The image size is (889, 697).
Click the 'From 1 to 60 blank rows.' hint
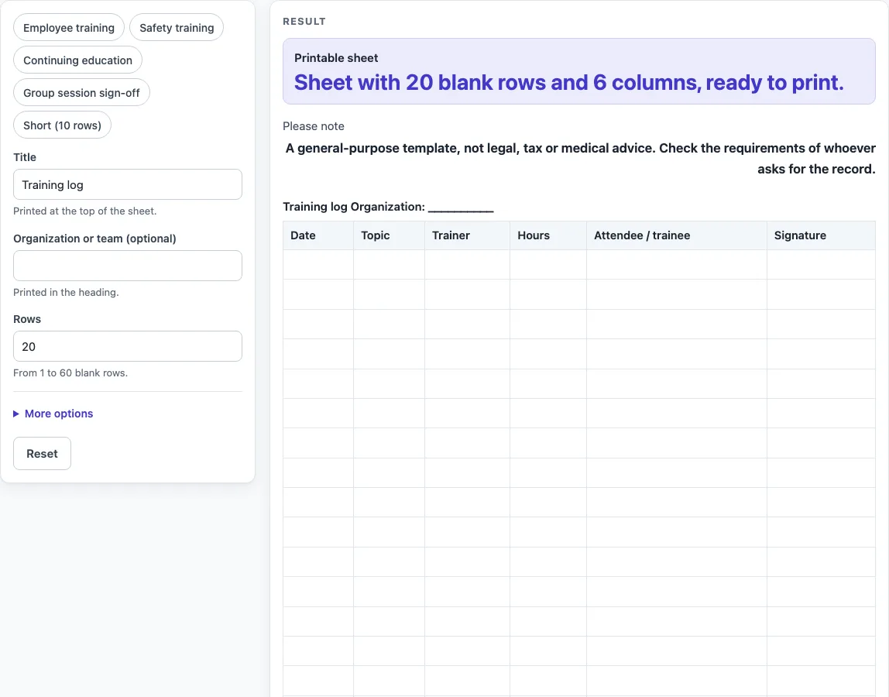coord(70,373)
